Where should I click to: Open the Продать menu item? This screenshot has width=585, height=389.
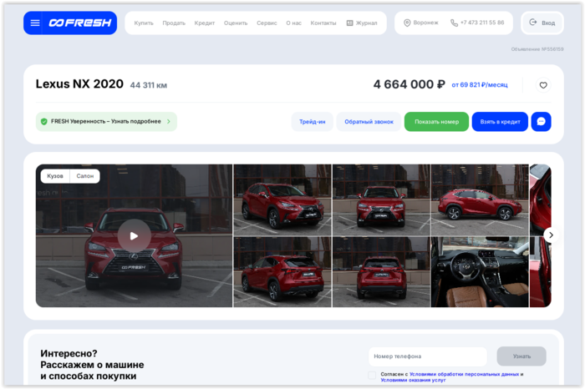174,23
